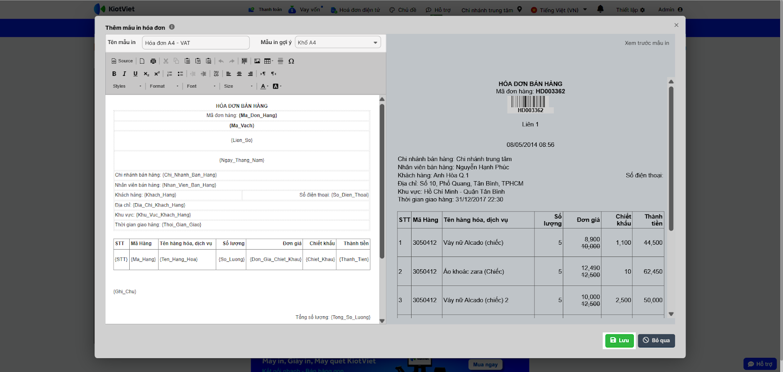
Task: Click the Decrease Indent icon
Action: 193,74
